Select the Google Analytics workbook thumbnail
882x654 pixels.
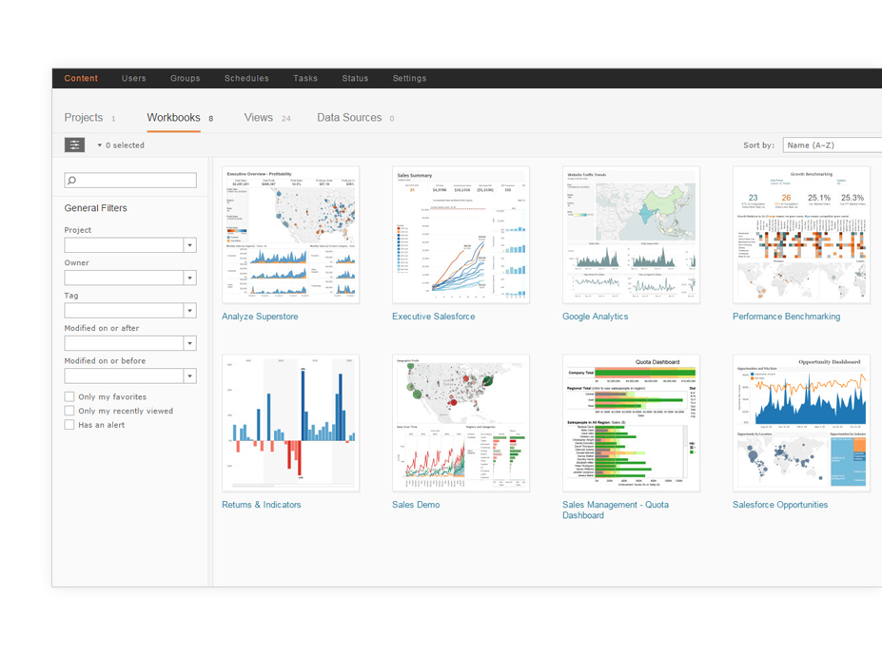coord(631,235)
